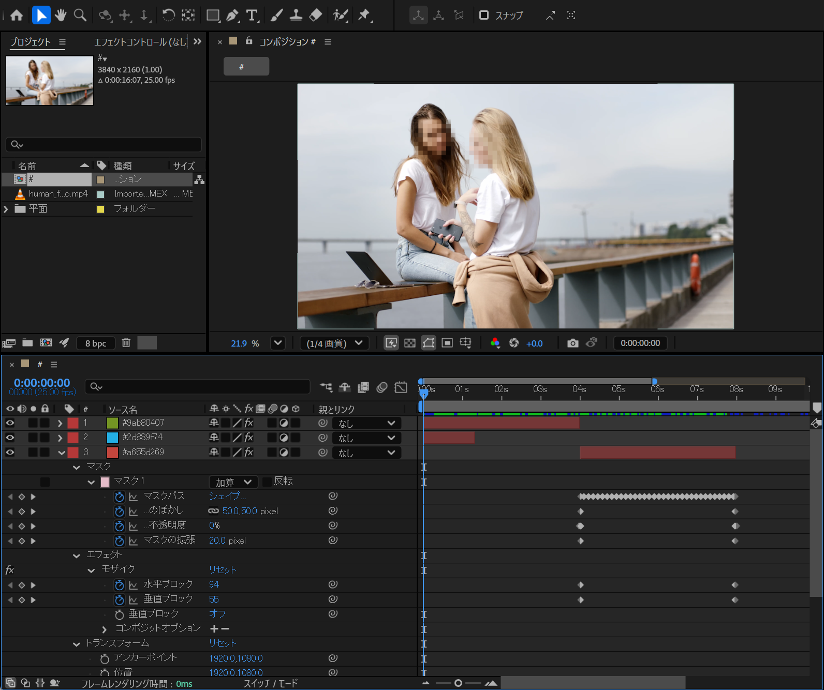Switch to エフェクトコントロール tab
824x690 pixels.
click(x=140, y=42)
